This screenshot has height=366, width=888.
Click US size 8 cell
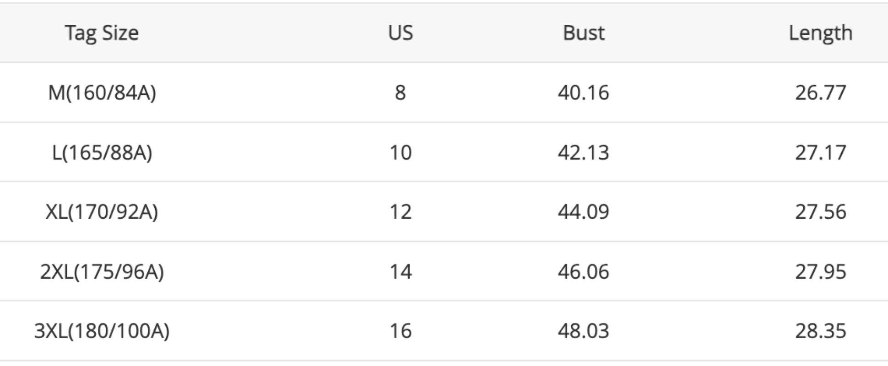400,93
